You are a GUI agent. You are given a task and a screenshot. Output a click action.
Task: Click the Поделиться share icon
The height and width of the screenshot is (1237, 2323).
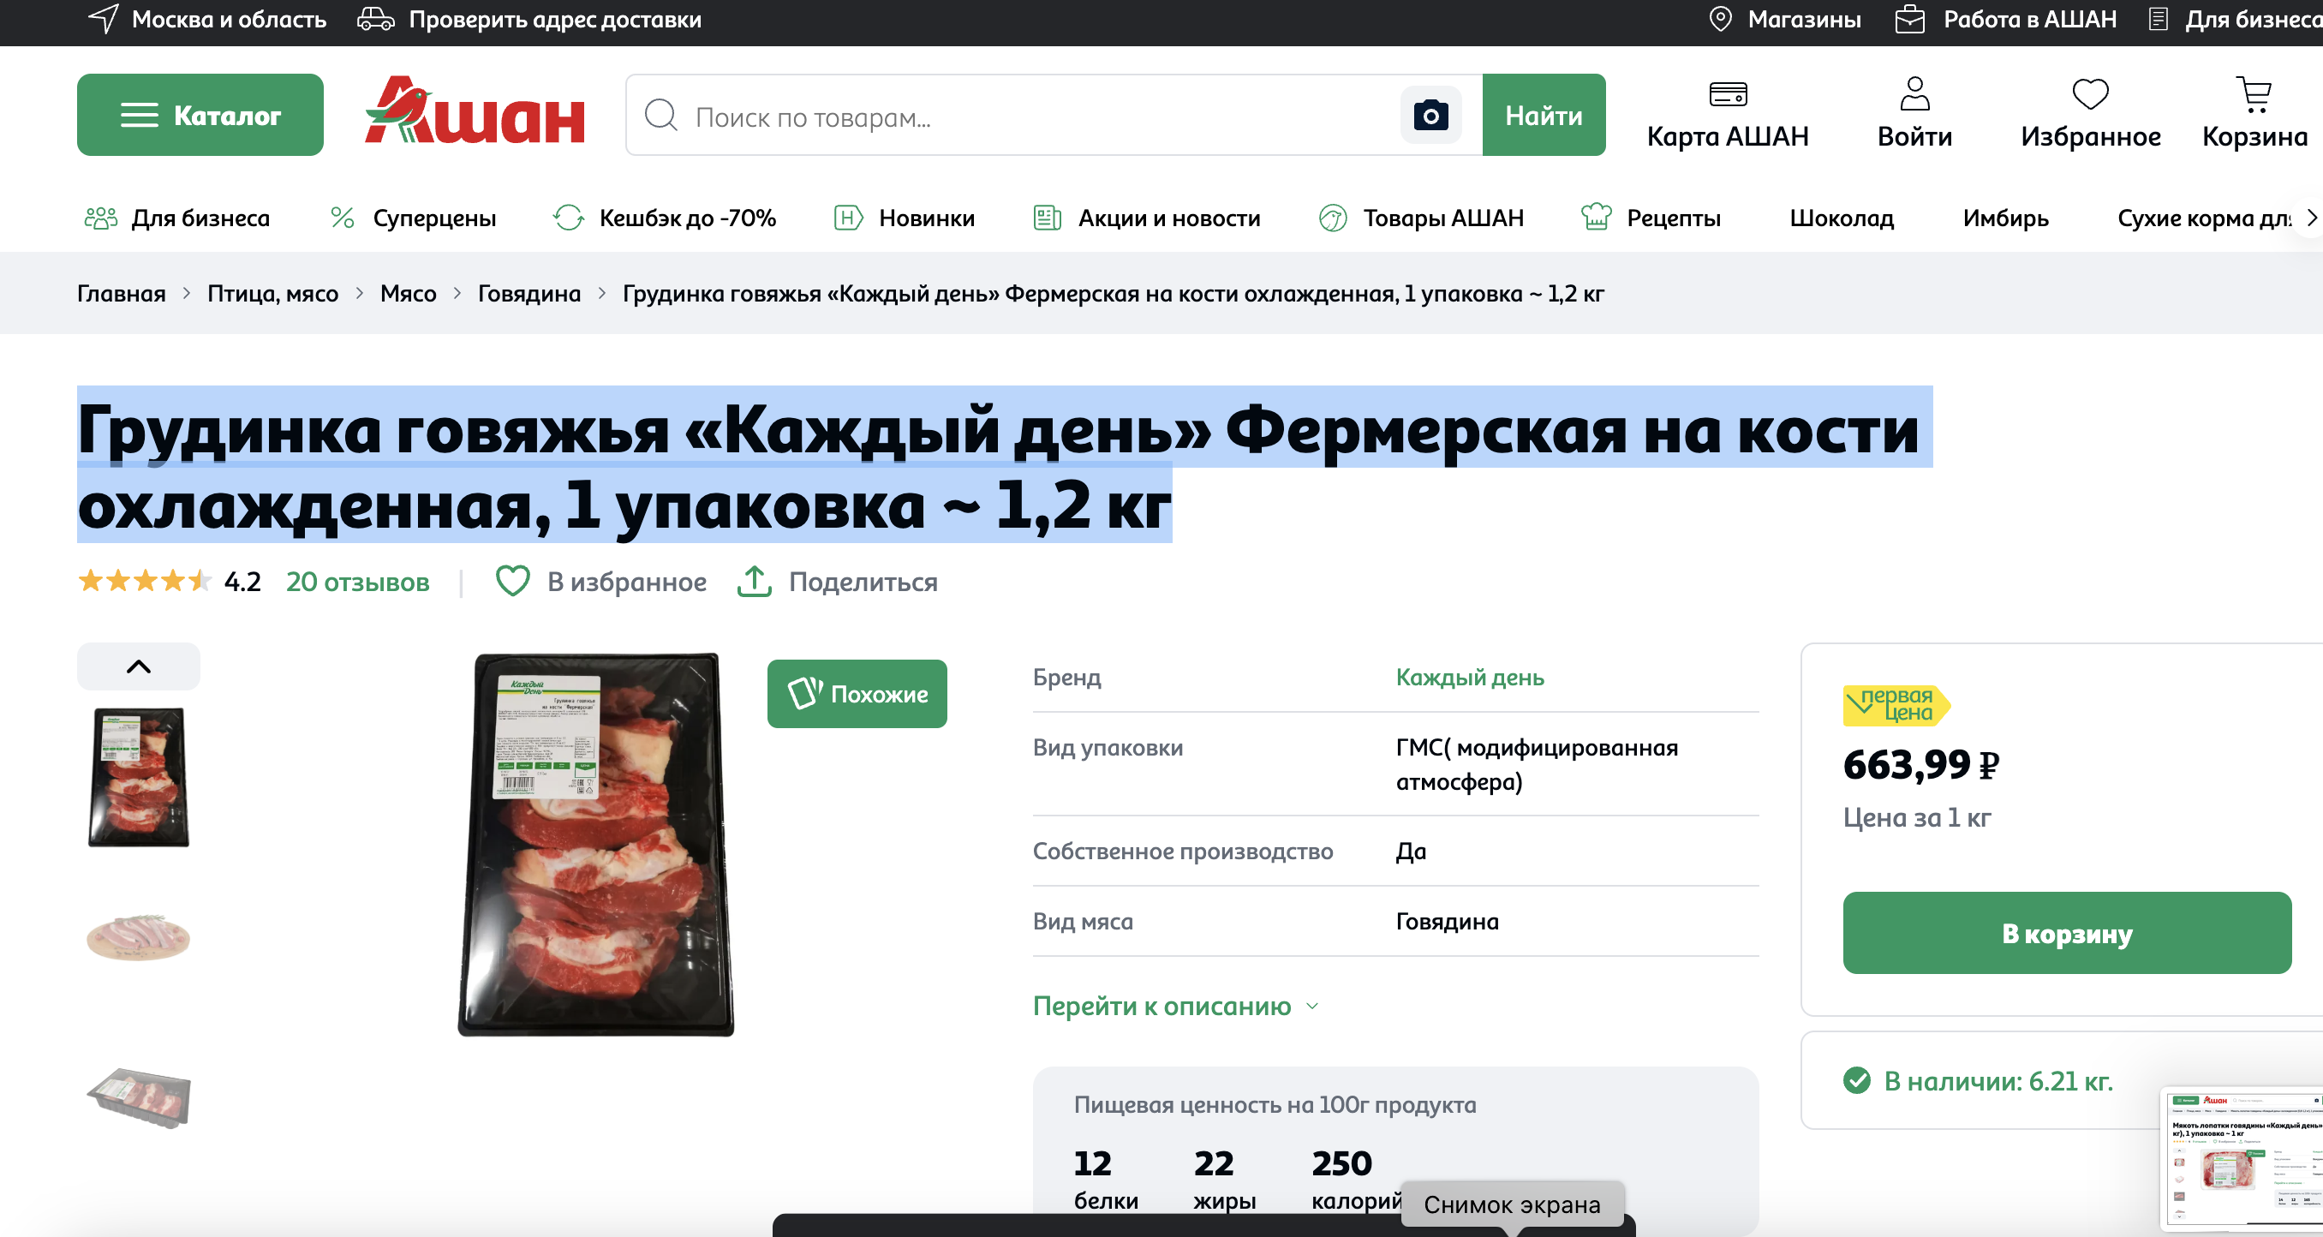tap(754, 582)
